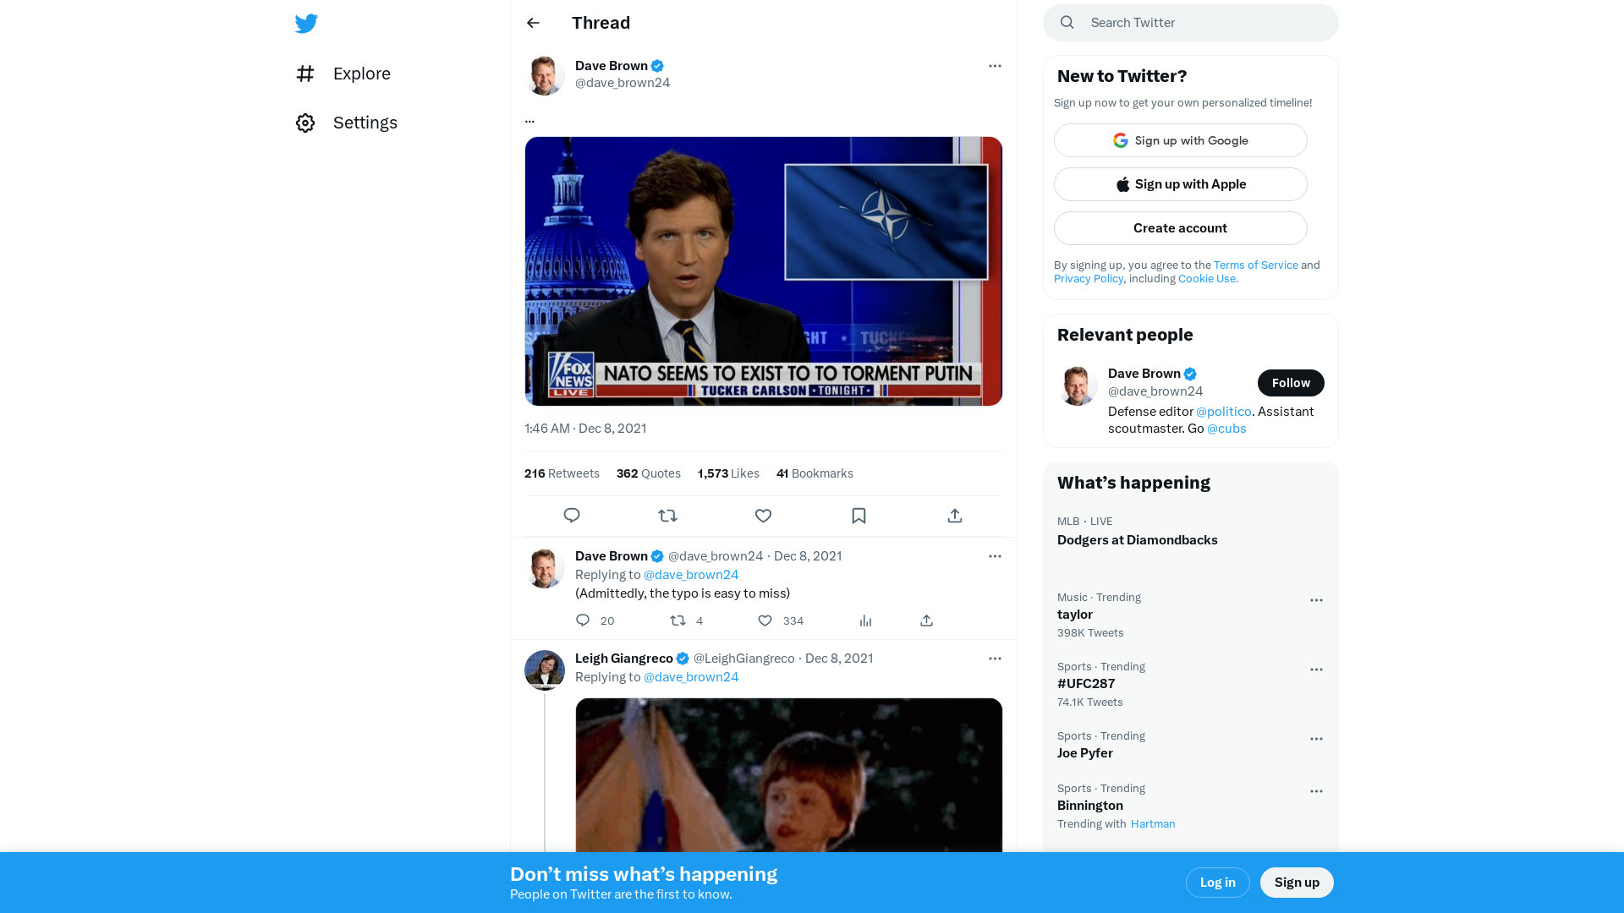Open the Terms of Service link
1624x913 pixels.
pyautogui.click(x=1255, y=265)
